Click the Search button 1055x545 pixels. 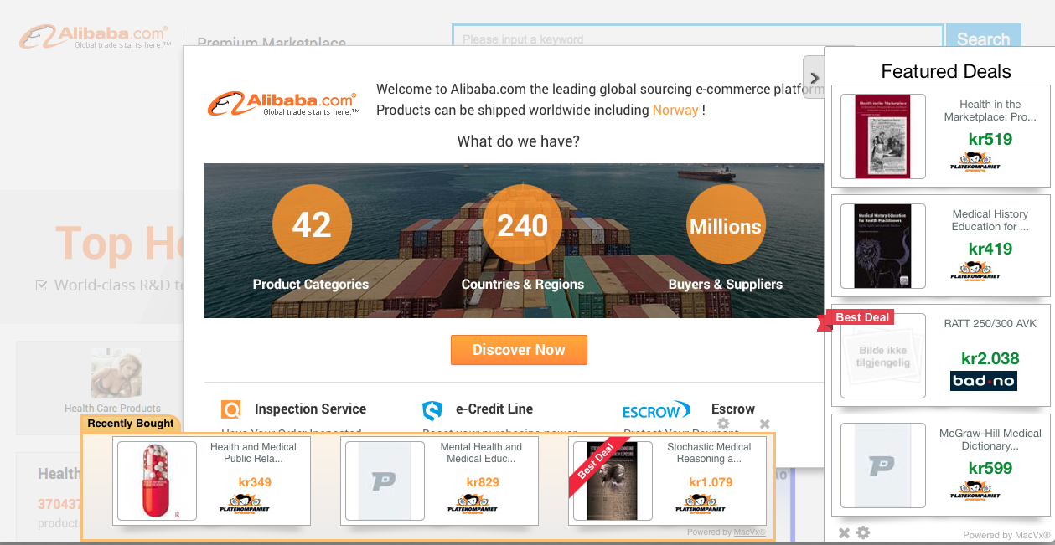point(983,39)
